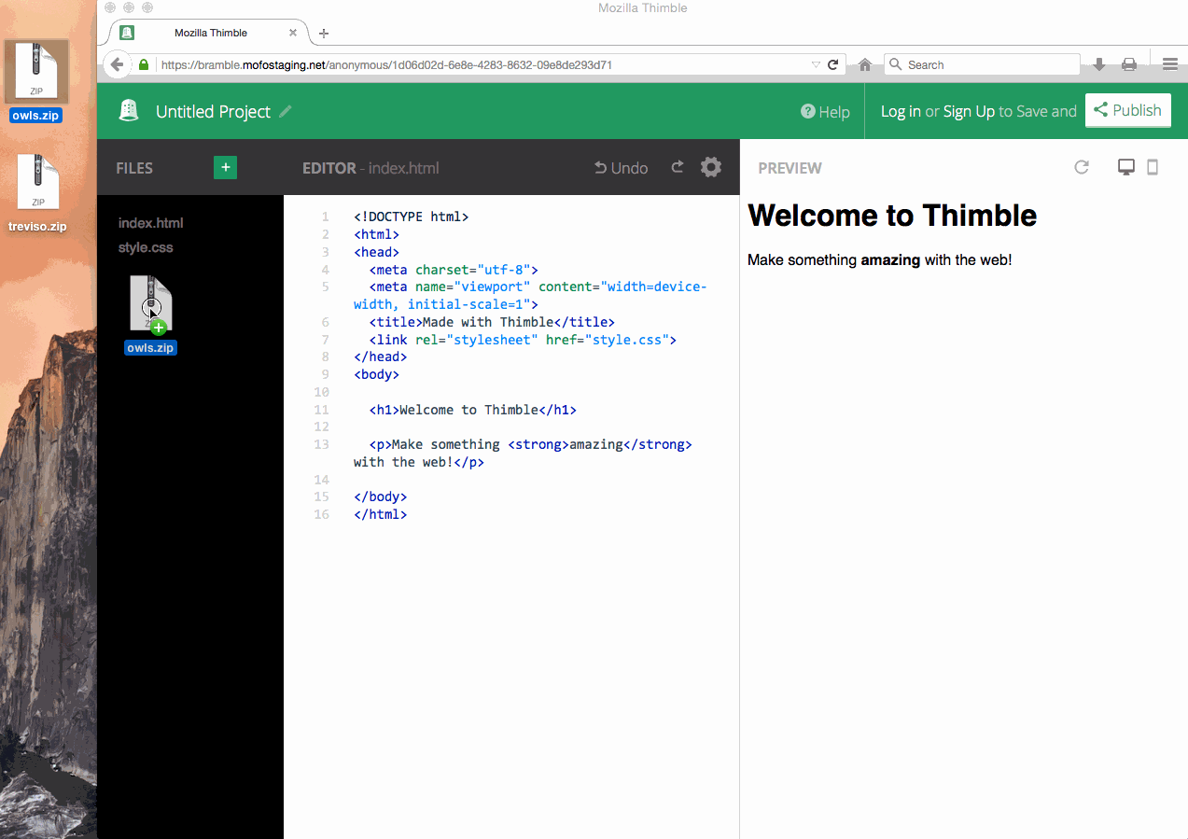Open browser downloads arrow
This screenshot has width=1188, height=839.
1099,64
